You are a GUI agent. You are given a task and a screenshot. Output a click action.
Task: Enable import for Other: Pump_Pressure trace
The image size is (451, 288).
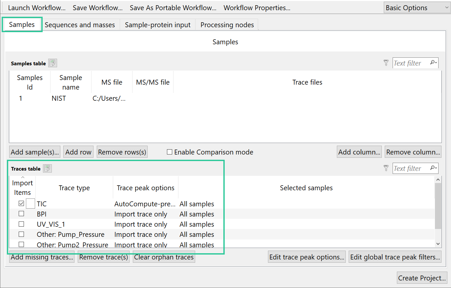tap(21, 234)
